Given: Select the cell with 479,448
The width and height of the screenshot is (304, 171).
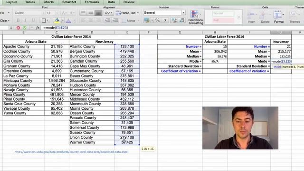Looking at the screenshot, I should [x=127, y=51].
